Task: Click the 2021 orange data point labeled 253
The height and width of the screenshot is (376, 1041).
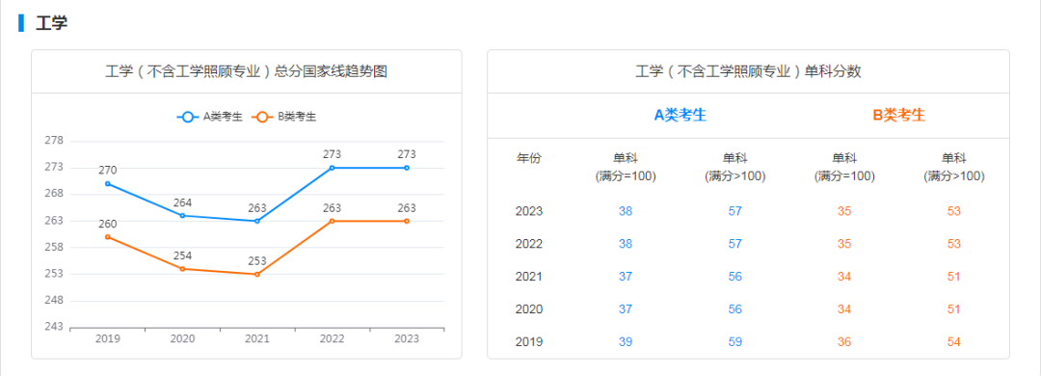Action: pos(257,274)
